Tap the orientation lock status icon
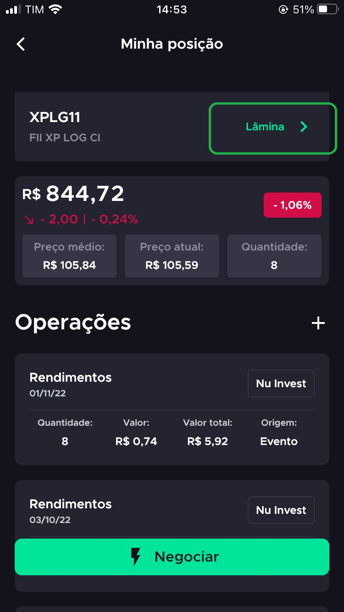Viewport: 344px width, 612px height. click(x=283, y=9)
